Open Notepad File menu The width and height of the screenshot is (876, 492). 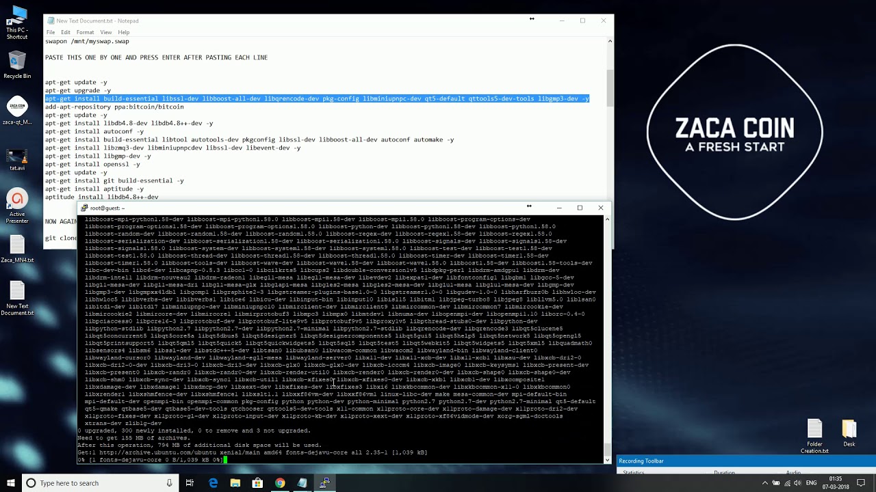point(51,32)
